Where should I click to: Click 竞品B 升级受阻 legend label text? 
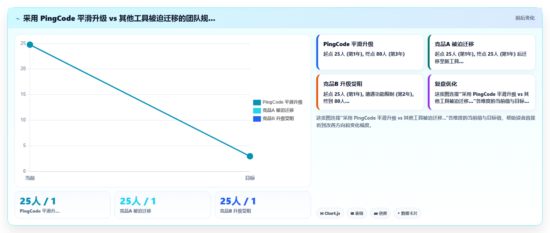[x=278, y=119]
